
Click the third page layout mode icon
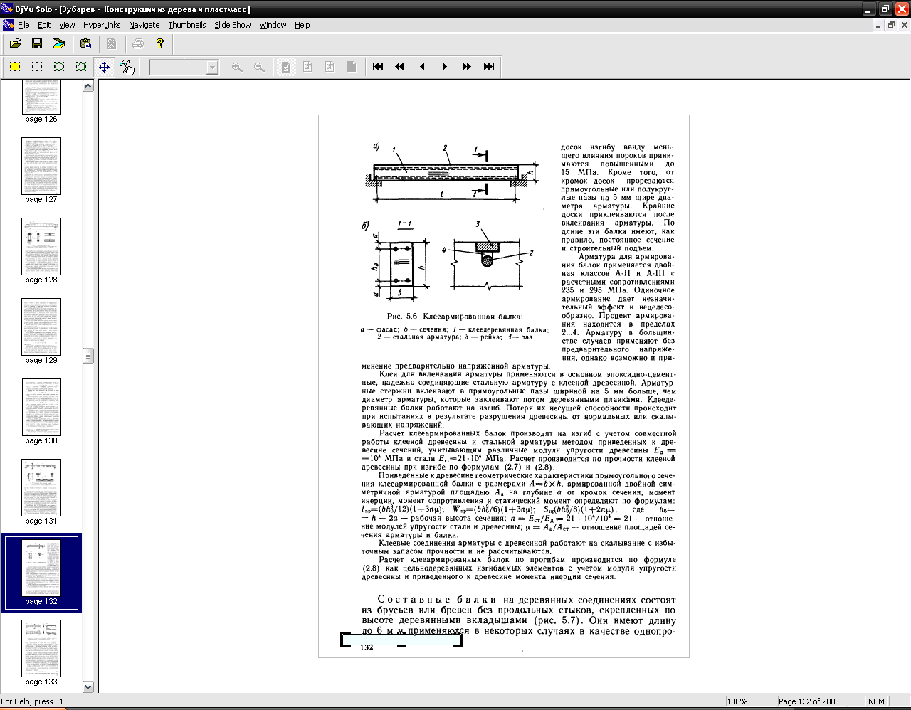330,67
